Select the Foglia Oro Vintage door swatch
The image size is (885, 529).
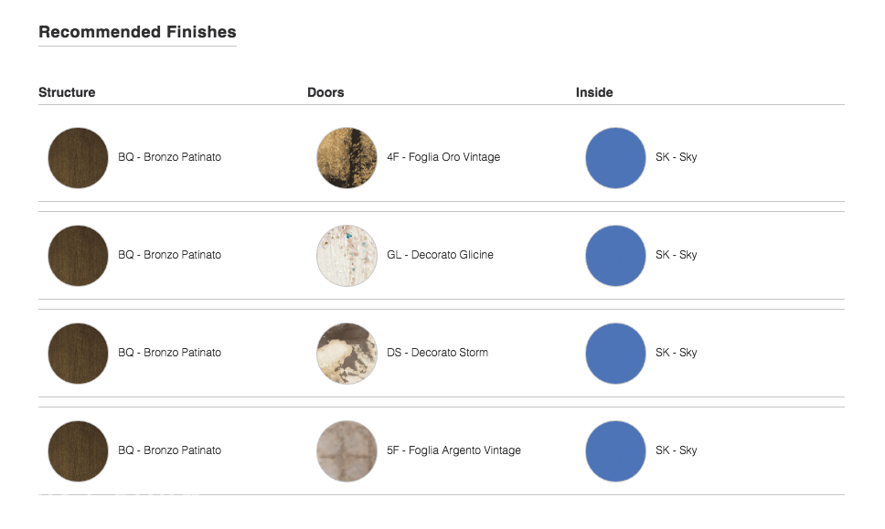(x=347, y=158)
